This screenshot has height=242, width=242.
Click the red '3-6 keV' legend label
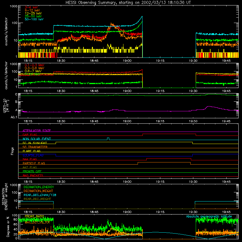tap(31, 7)
